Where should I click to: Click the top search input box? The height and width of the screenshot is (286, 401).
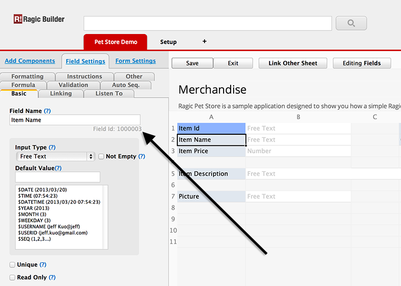pos(208,24)
